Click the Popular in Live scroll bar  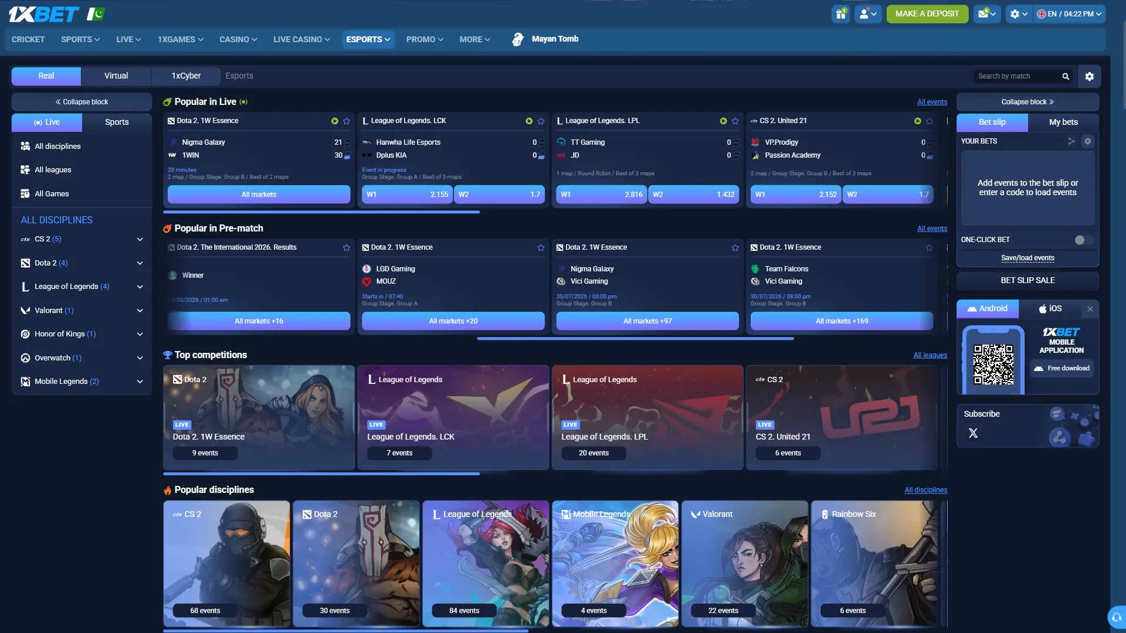coord(321,212)
